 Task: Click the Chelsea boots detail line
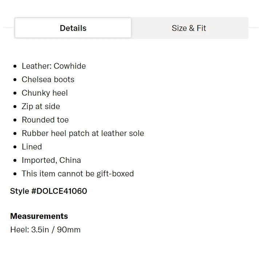tap(48, 80)
